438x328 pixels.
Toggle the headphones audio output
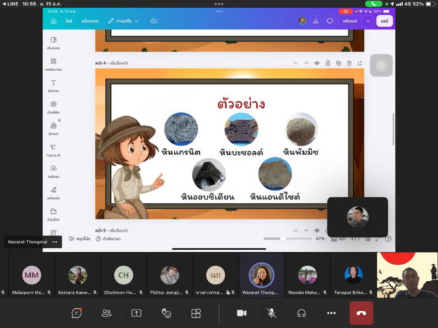[301, 313]
